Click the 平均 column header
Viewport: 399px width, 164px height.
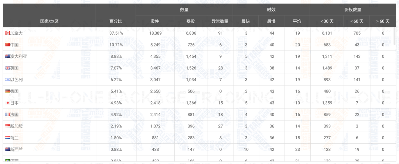click(x=297, y=21)
